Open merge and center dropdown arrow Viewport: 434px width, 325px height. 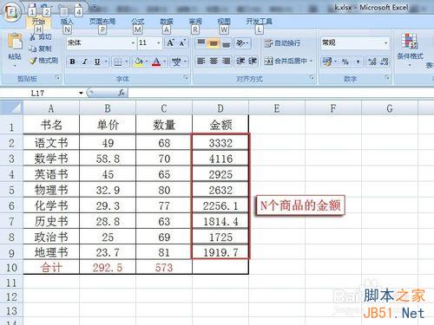pos(312,61)
